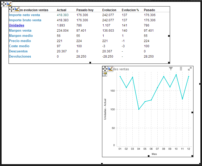Click the move handle on the chart widget

105,69
